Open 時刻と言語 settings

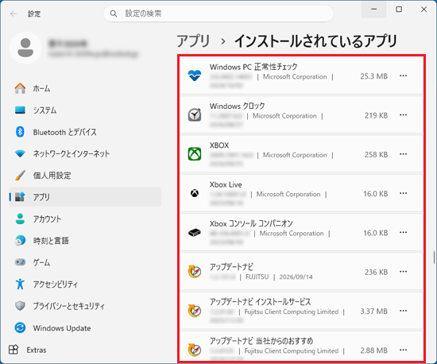85,241
